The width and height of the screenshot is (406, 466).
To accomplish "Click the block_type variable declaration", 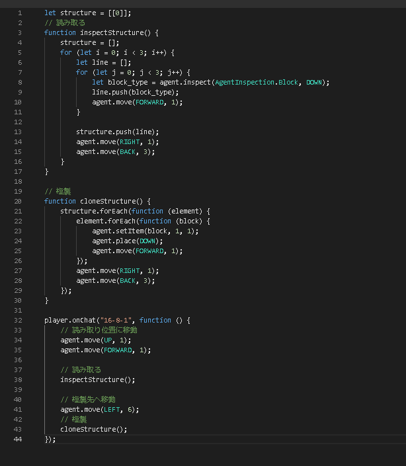I will [x=128, y=83].
